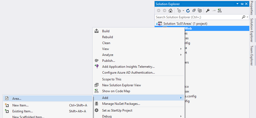The height and width of the screenshot is (118, 256).
Task: Expand the search options dropdown arrow
Action: pyautogui.click(x=247, y=17)
